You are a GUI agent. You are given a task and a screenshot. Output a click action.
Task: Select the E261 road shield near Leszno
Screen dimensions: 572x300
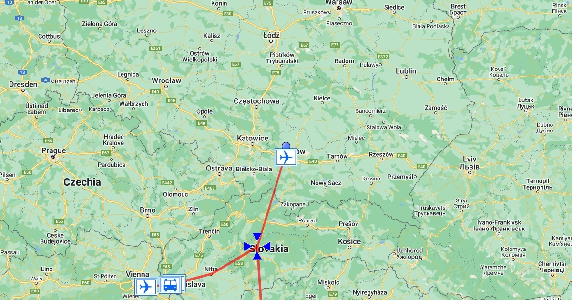[x=155, y=48]
